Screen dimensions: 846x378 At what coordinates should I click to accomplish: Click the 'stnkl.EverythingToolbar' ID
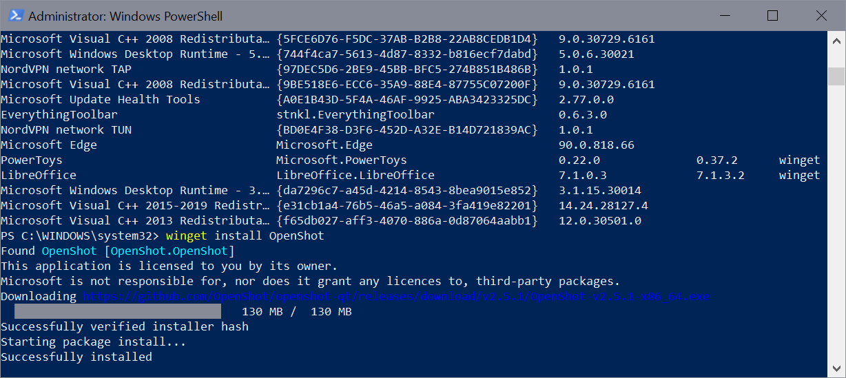[355, 115]
